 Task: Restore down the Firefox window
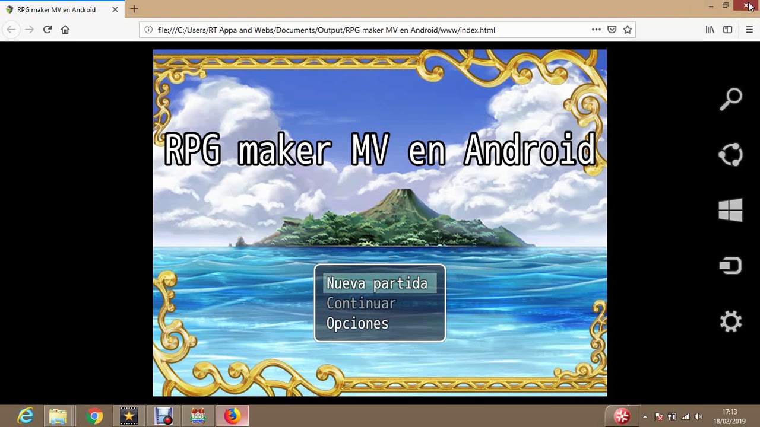[726, 6]
